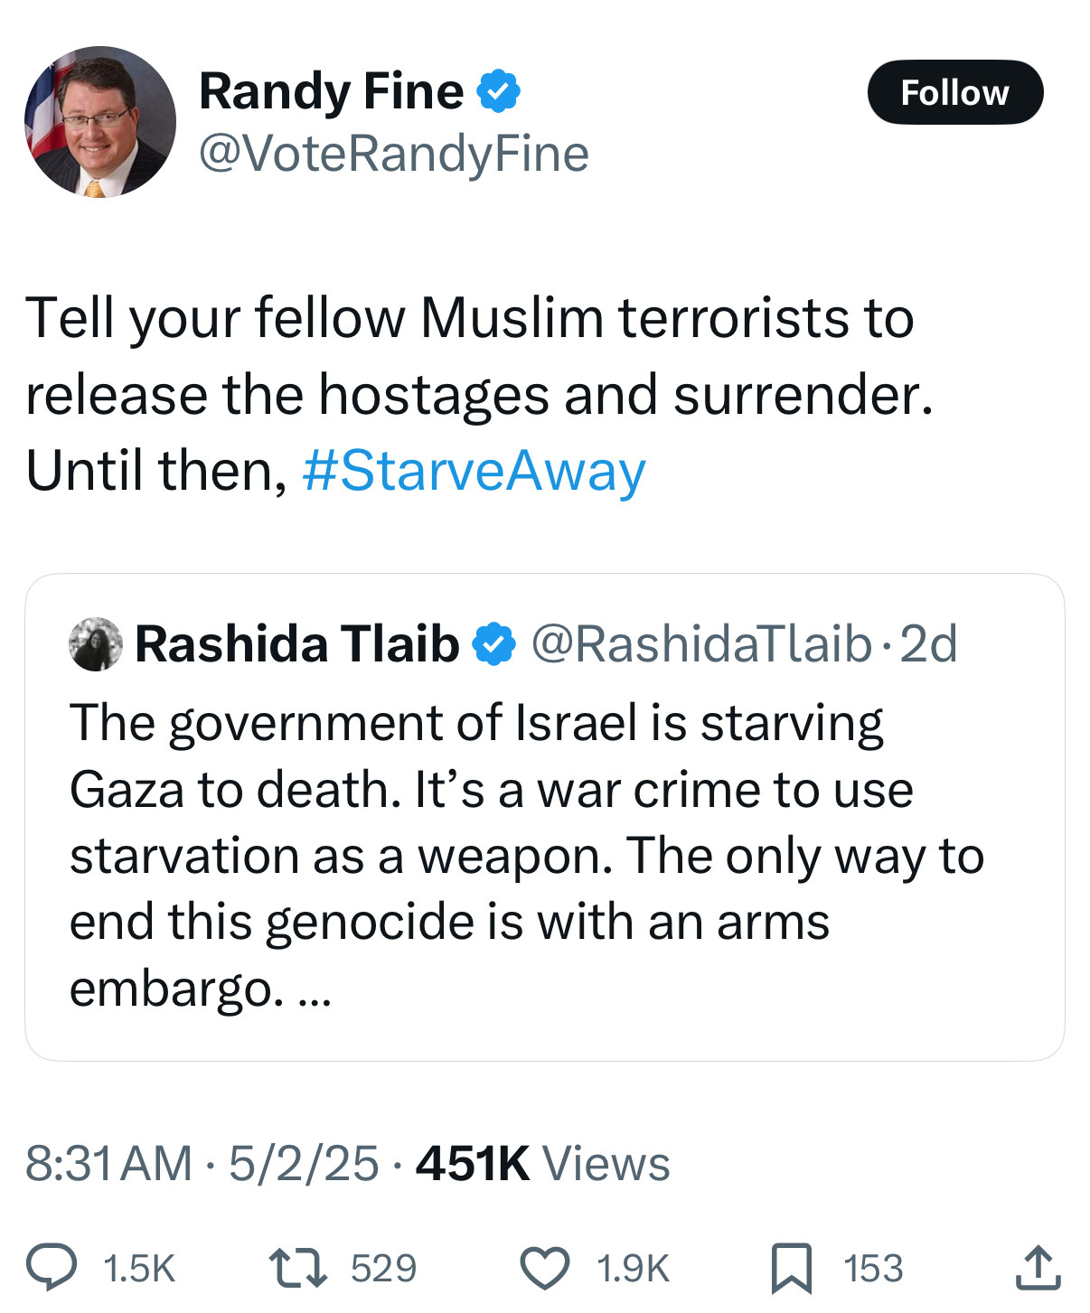1090x1313 pixels.
Task: Click the reply speech bubble icon
Action: [51, 1268]
